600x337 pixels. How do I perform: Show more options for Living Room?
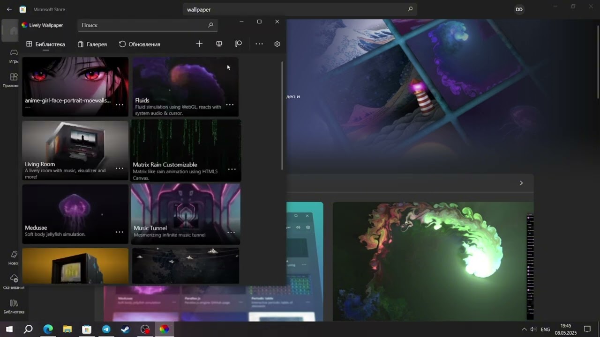(120, 168)
